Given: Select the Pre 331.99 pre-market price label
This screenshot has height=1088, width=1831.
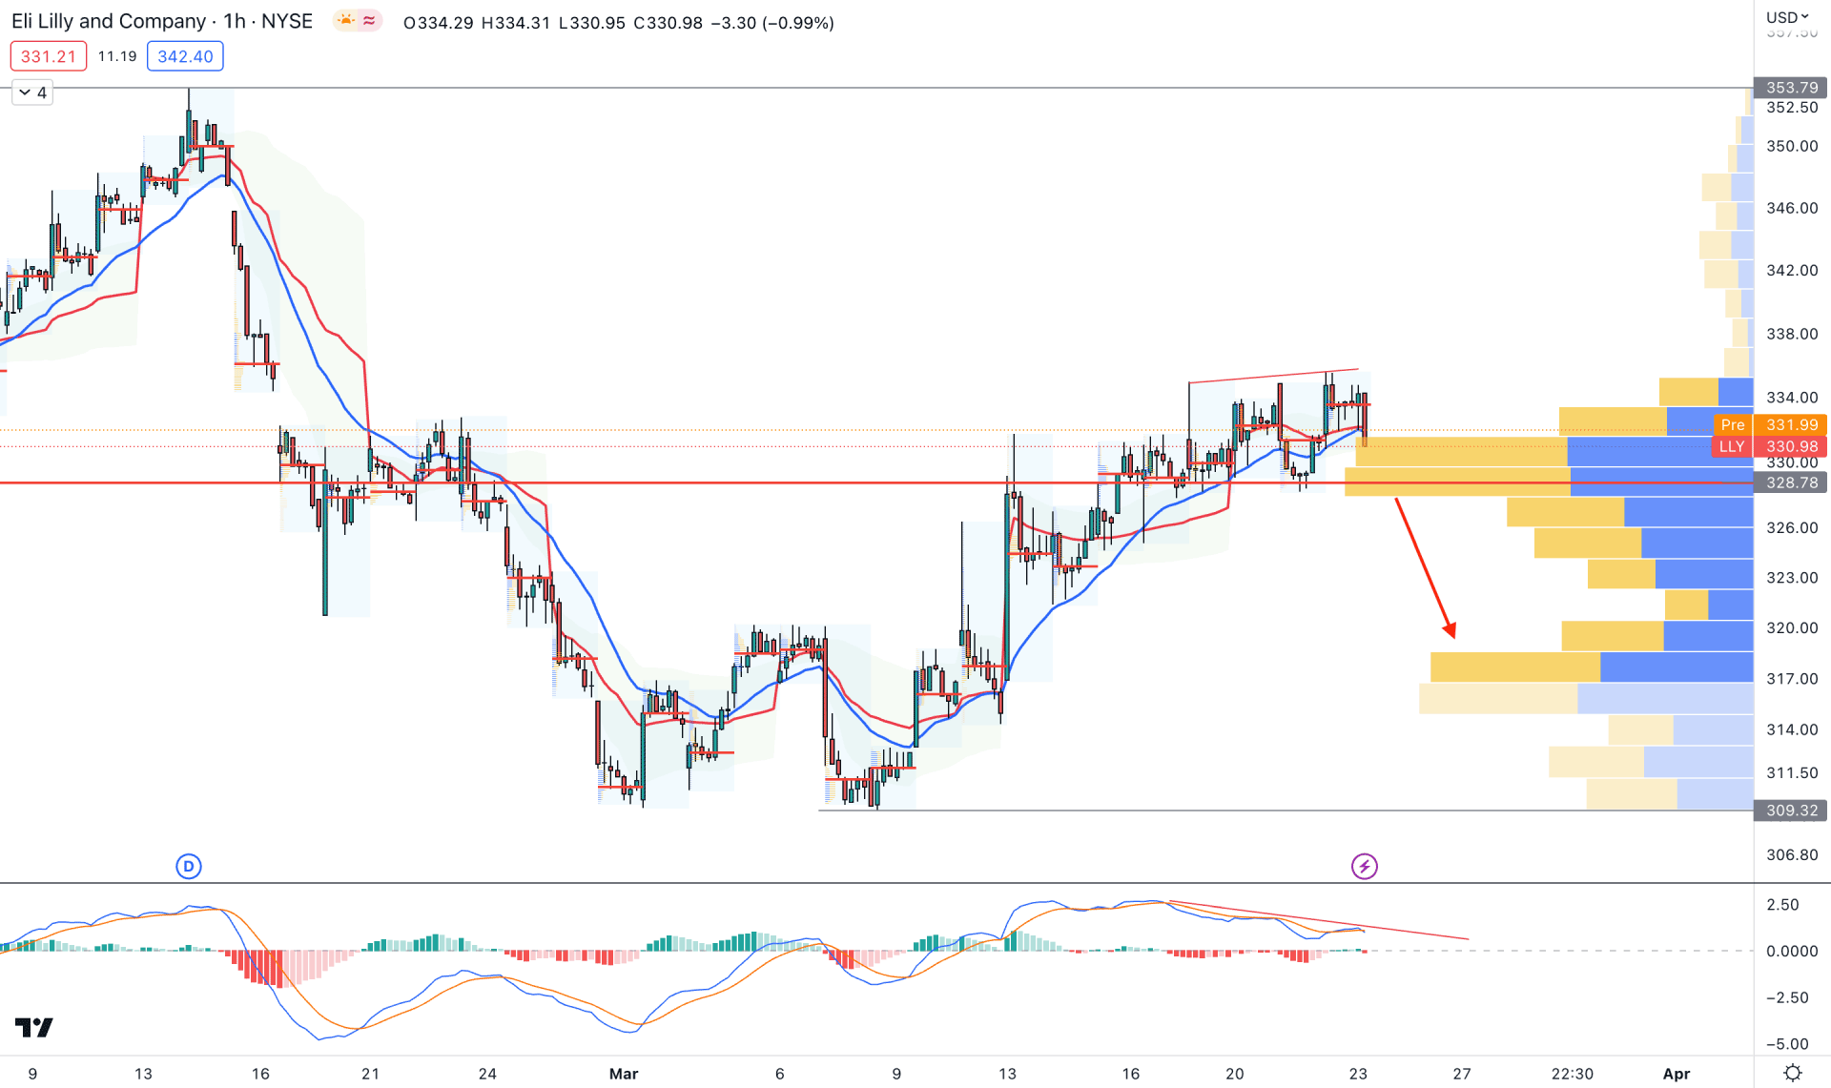Looking at the screenshot, I should (1770, 424).
